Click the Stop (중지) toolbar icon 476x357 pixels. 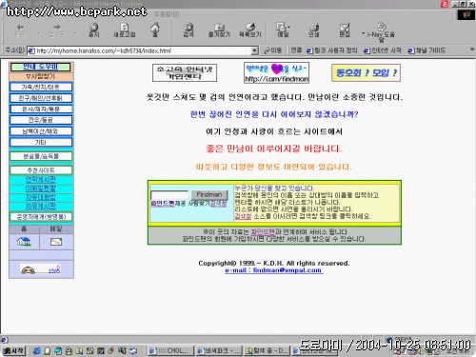pyautogui.click(x=93, y=30)
